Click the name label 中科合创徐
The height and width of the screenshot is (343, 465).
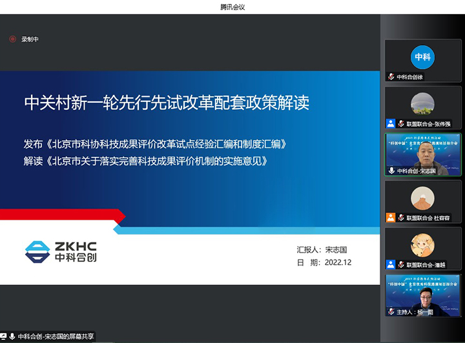point(410,77)
